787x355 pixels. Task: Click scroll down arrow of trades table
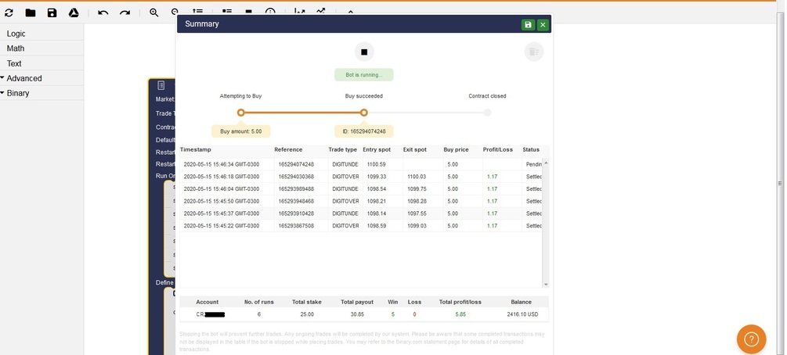546,285
